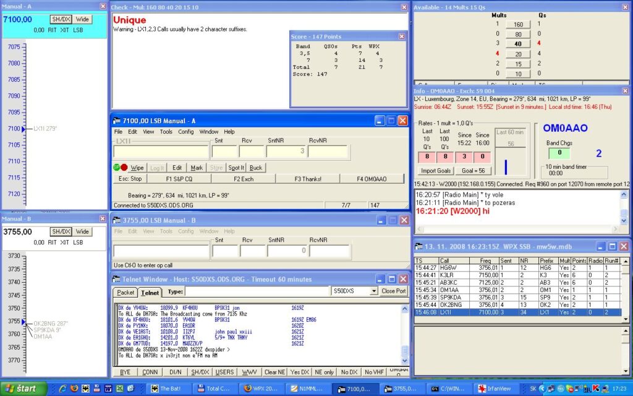Select the 40 band button in Available window

pos(518,43)
